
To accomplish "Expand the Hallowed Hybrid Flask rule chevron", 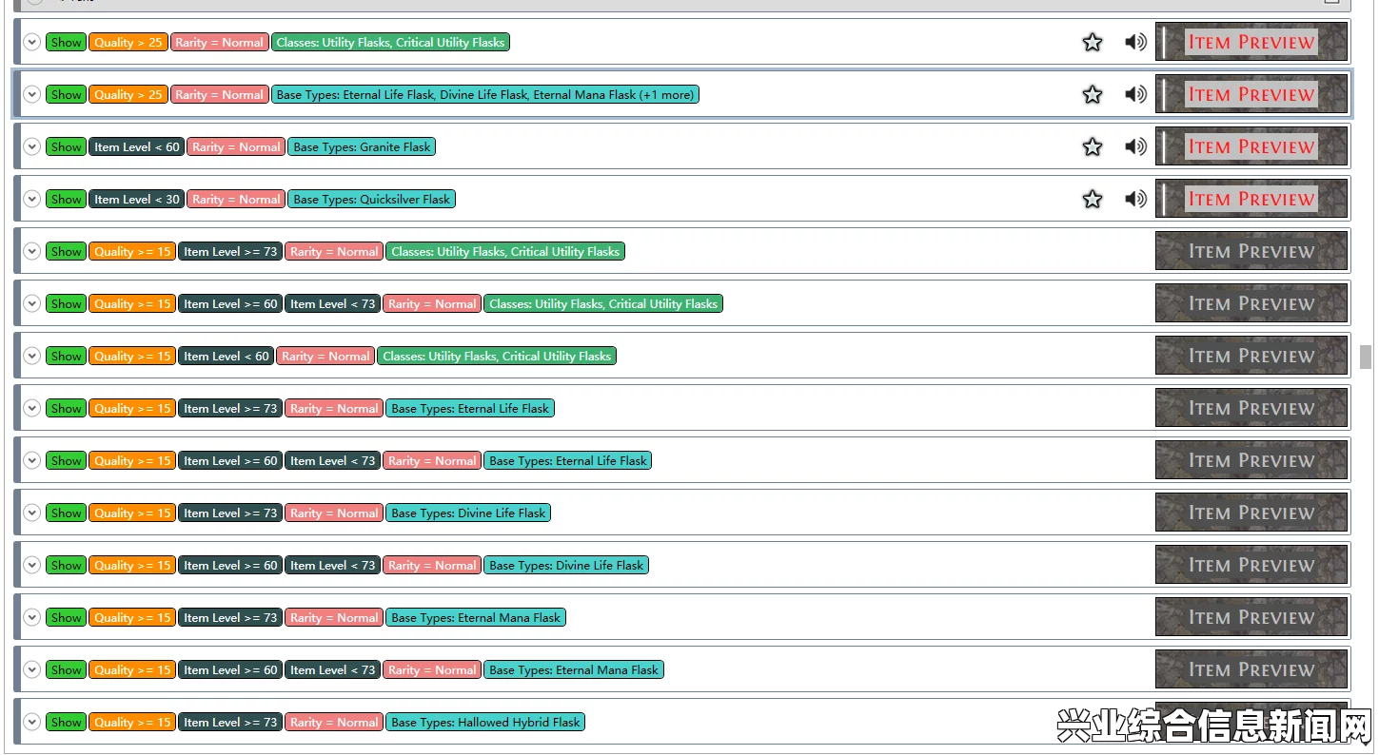I will (x=31, y=722).
